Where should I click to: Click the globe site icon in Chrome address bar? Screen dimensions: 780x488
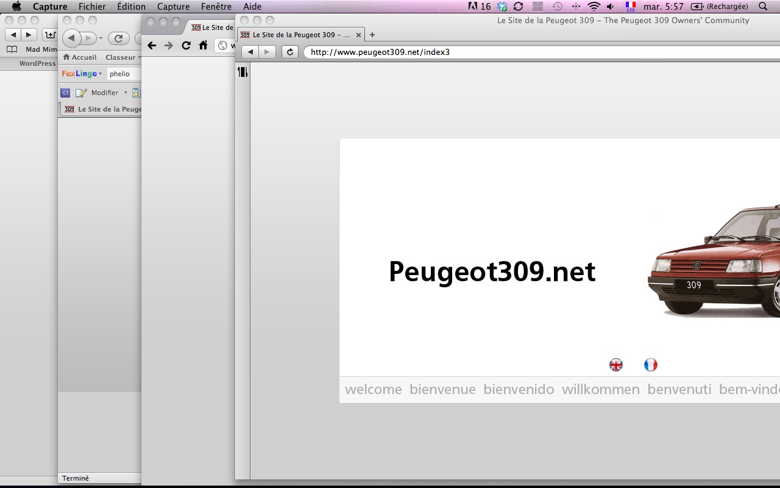[x=223, y=46]
